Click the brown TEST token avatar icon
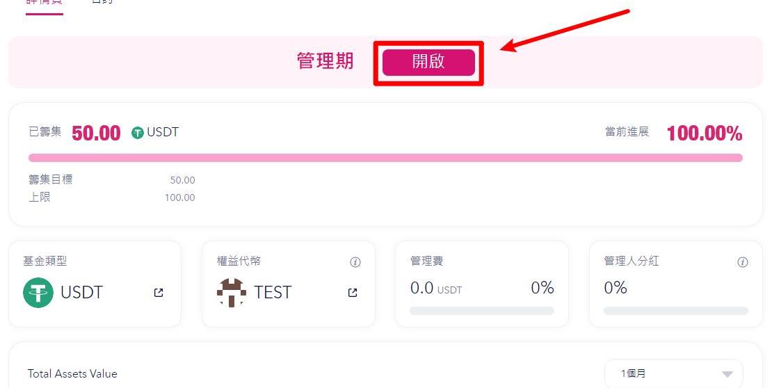 tap(232, 293)
